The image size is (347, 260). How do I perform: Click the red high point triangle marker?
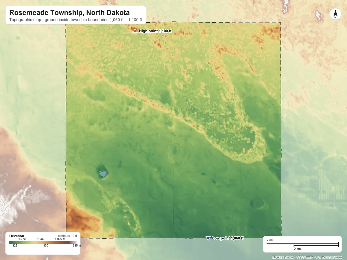[x=135, y=31]
